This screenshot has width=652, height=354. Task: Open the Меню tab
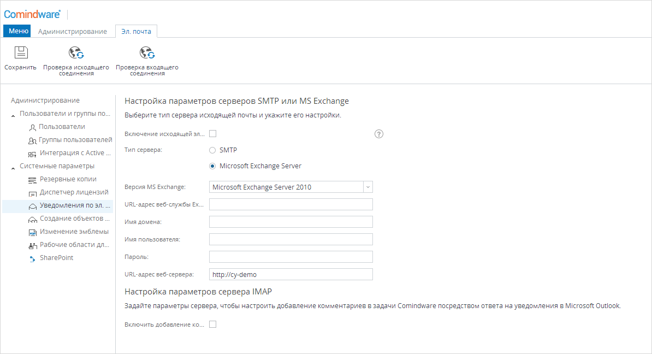click(17, 31)
